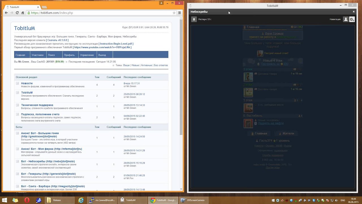Open the user profile icon in Небоскребы panel
Image resolution: width=362 pixels, height=204 pixels.
(346, 19)
